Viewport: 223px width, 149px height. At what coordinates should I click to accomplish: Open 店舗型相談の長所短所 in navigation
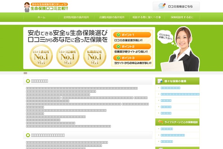point(111,17)
